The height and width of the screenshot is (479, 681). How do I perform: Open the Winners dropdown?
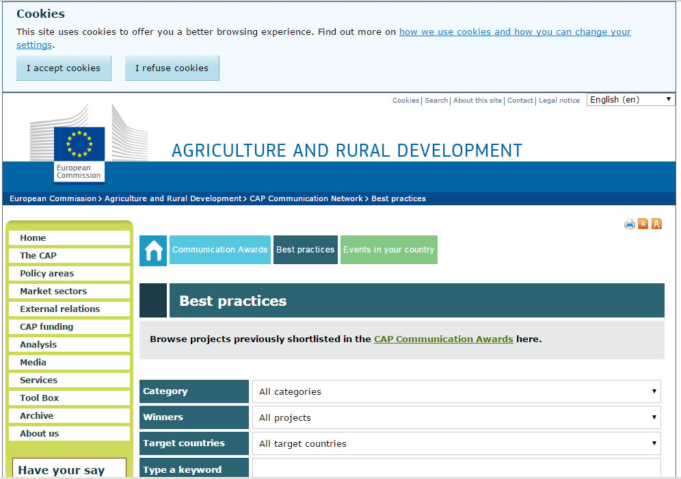tap(456, 418)
